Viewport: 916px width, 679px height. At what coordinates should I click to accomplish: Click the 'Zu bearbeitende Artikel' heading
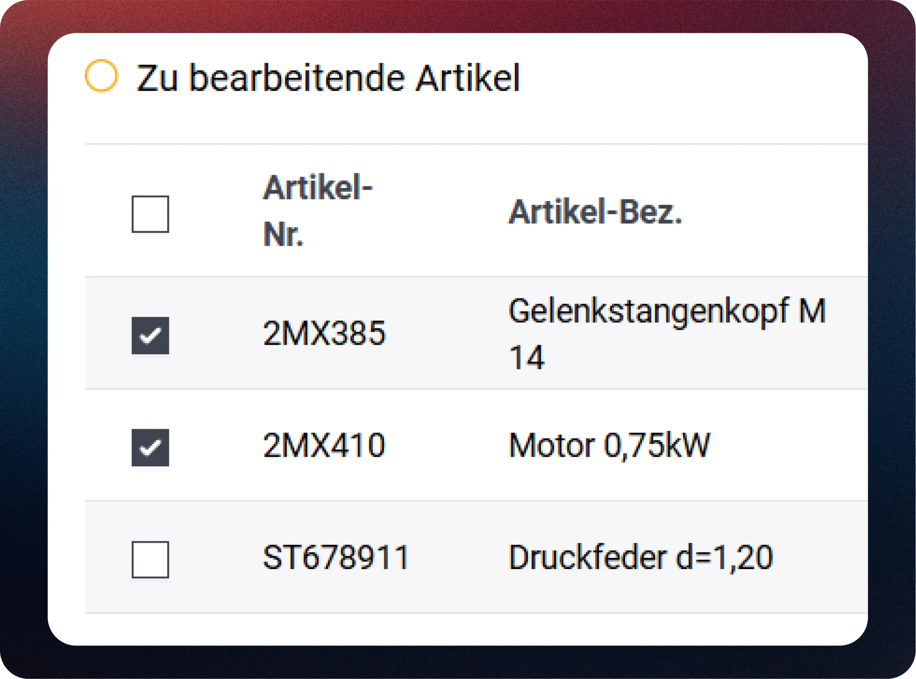328,78
